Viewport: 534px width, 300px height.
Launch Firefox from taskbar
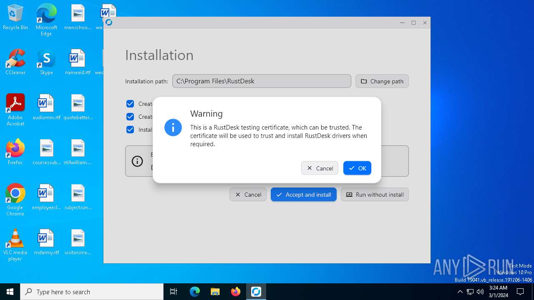[x=236, y=292]
